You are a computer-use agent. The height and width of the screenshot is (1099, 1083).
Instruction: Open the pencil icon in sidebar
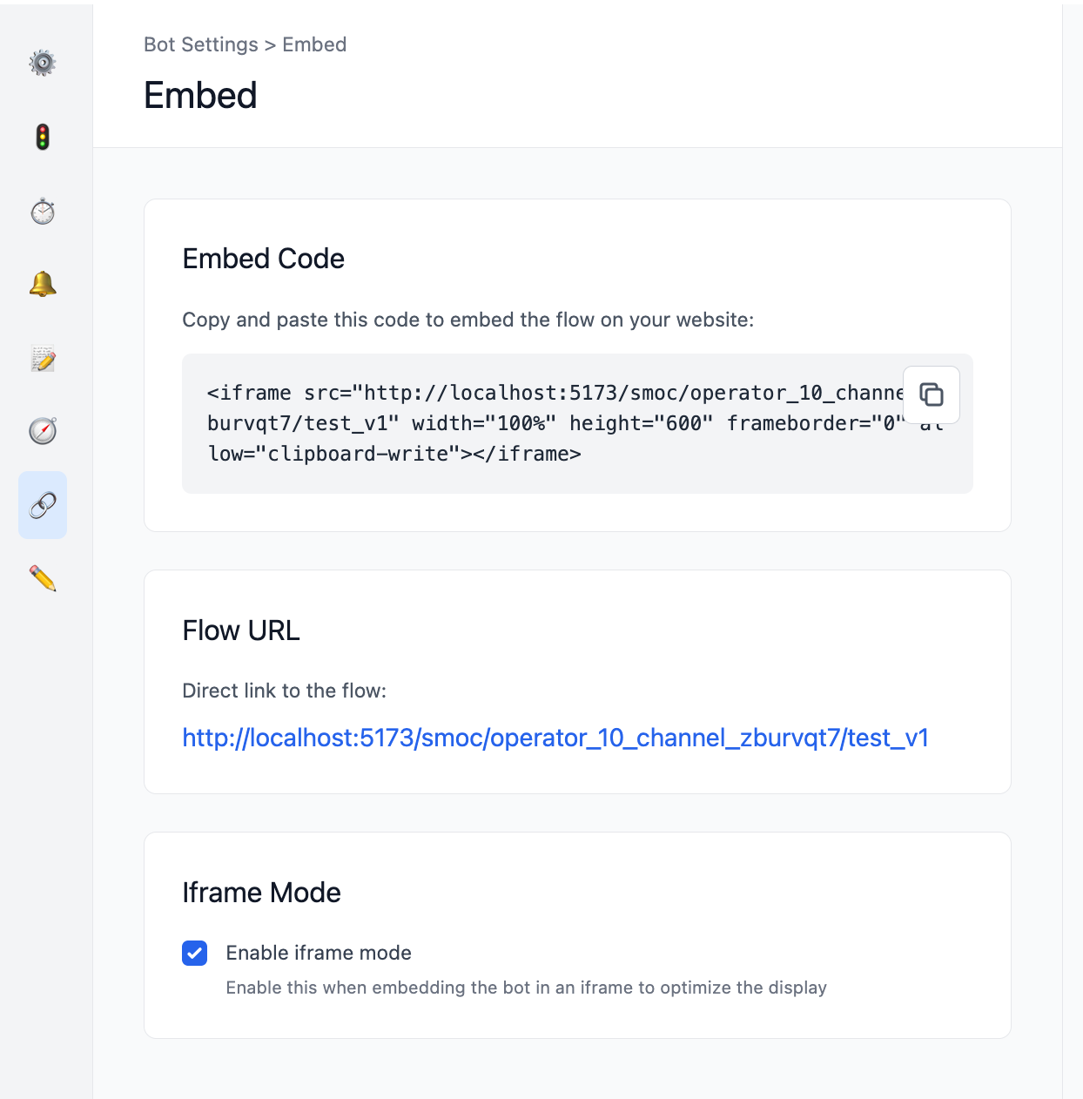(x=43, y=578)
